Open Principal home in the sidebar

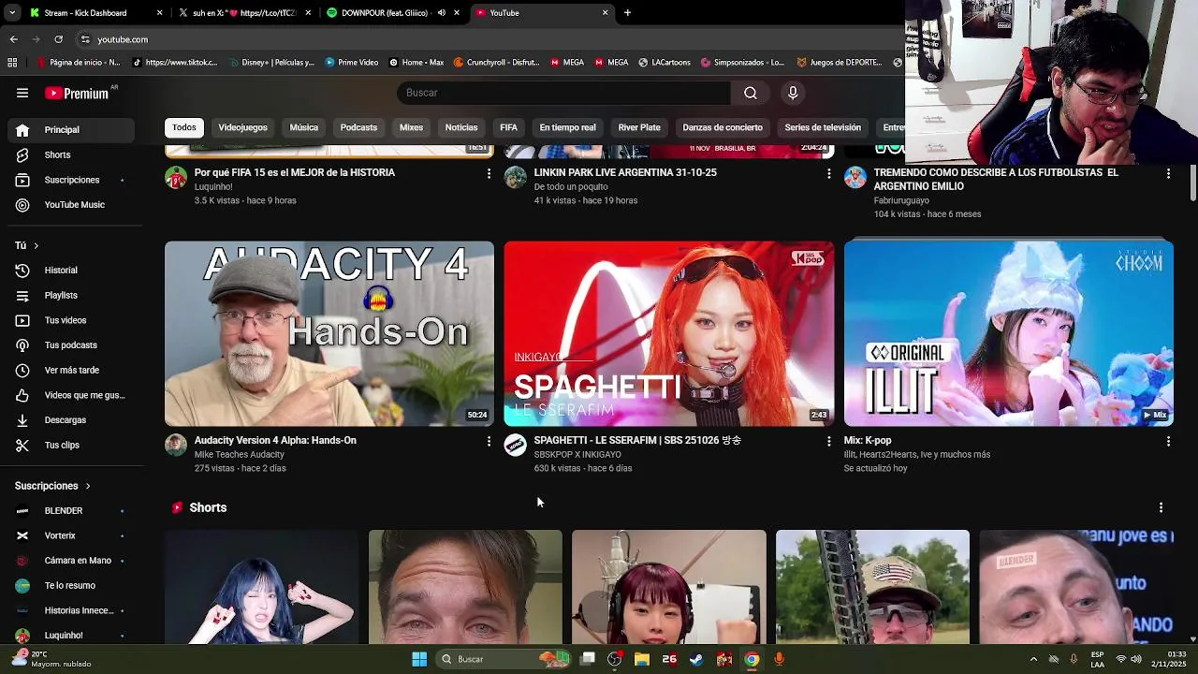point(71,130)
